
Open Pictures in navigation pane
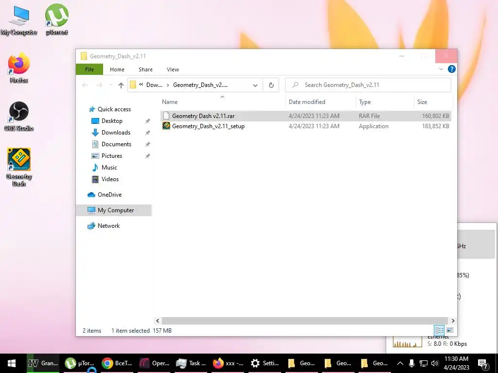tap(111, 156)
